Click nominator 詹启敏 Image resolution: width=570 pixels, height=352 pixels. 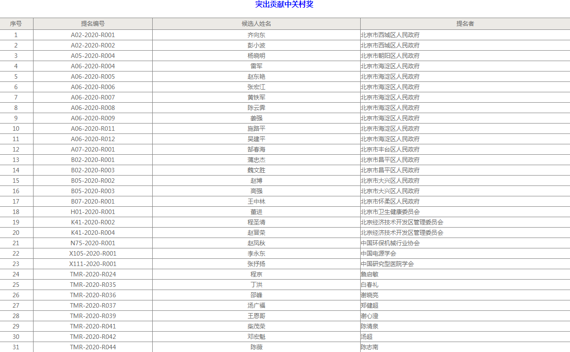370,274
